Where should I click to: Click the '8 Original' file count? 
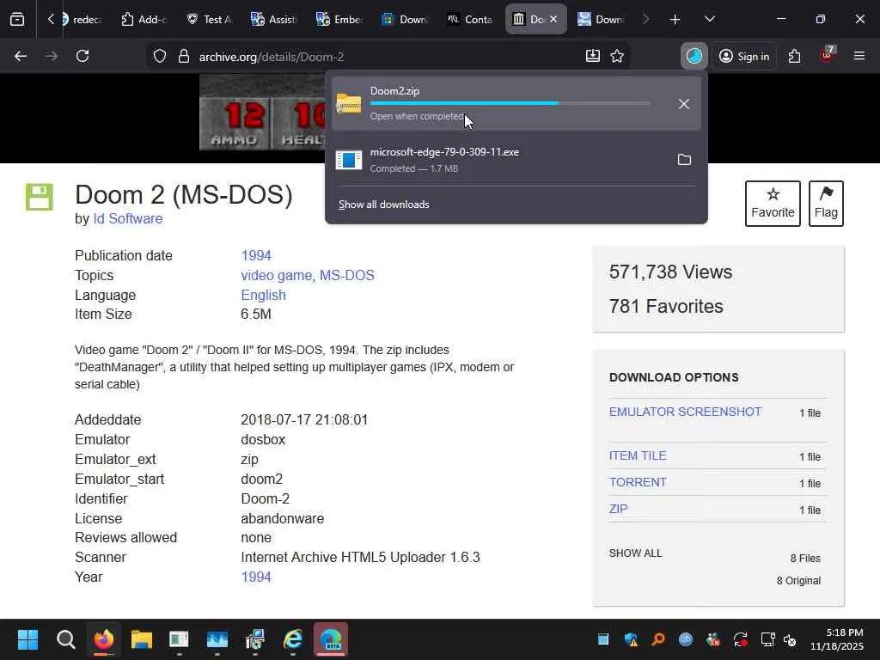(x=798, y=580)
